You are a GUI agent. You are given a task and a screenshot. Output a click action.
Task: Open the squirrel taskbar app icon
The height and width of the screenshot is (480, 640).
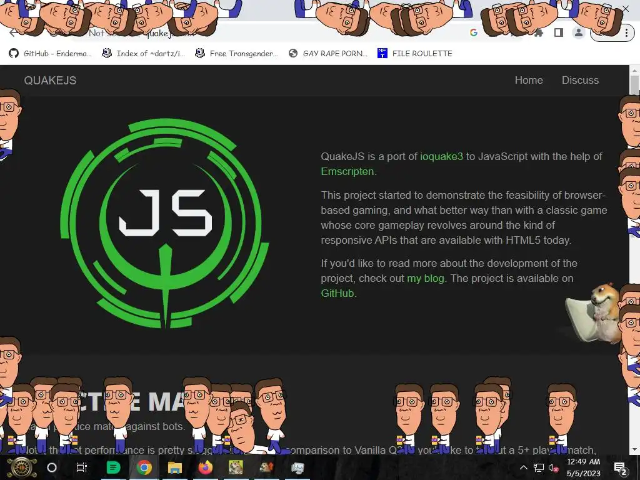[266, 467]
